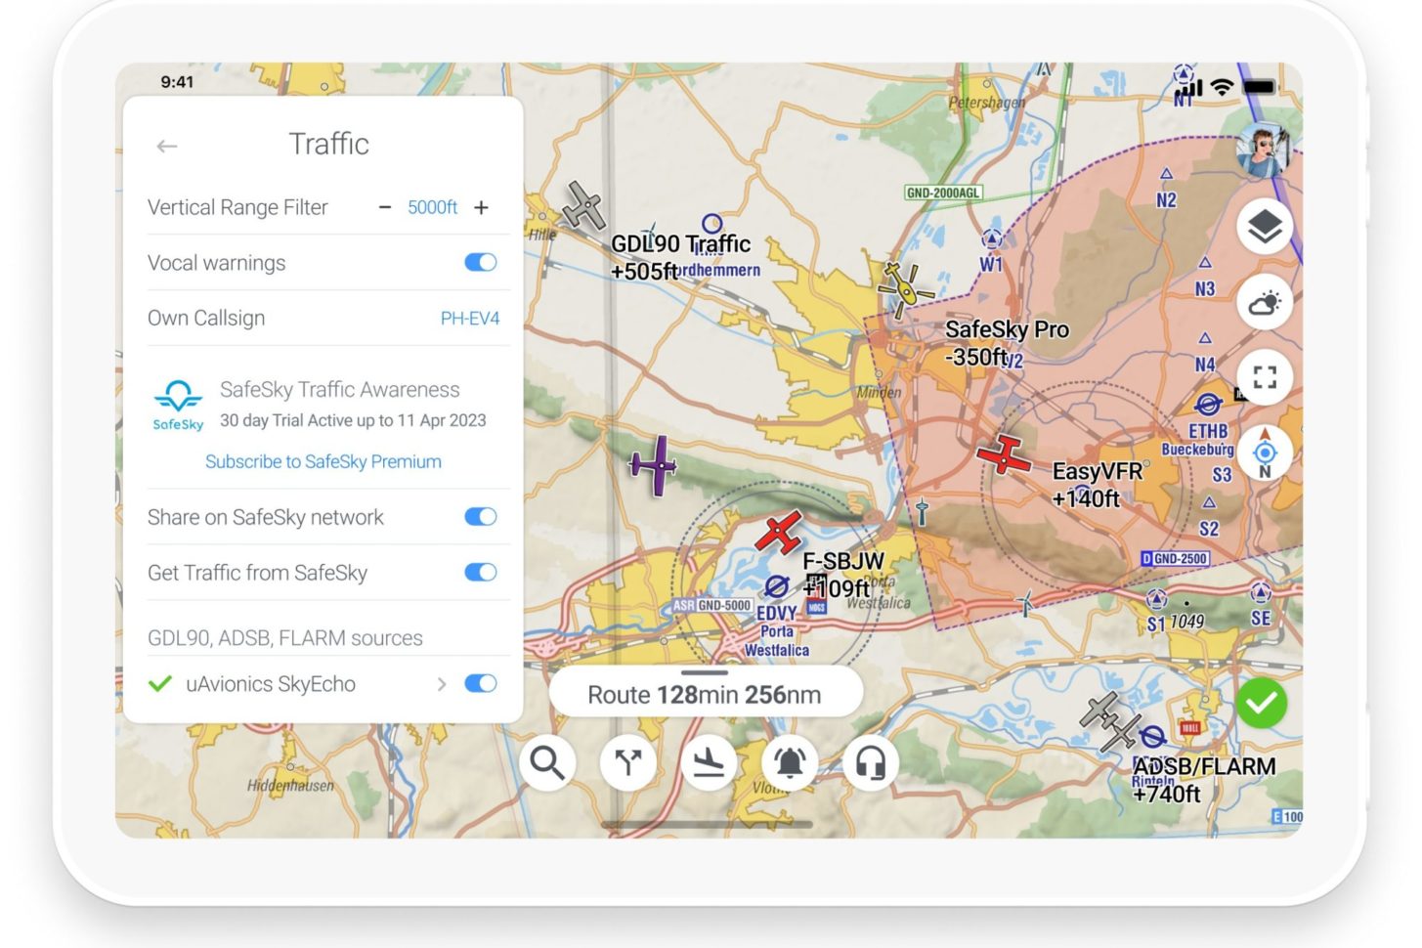Tap the EDVY Porta Westfalica airfield symbol

click(x=776, y=586)
